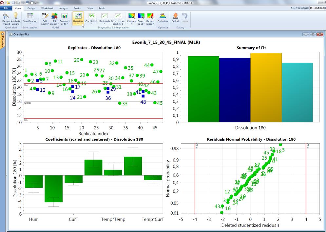Expand the Sweet spot dropdown arrow
The width and height of the screenshot is (326, 232).
pyautogui.click(x=144, y=24)
